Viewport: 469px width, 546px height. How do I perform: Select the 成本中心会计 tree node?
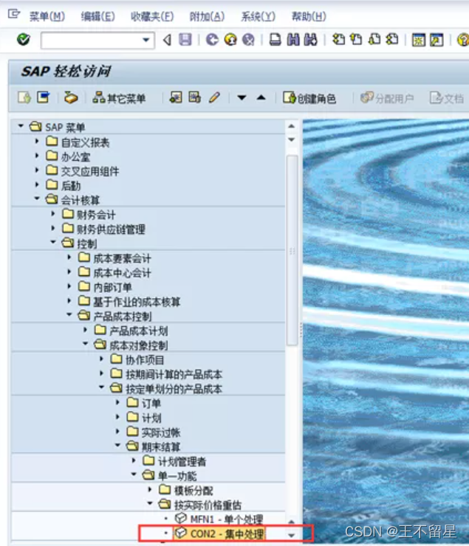coord(122,273)
